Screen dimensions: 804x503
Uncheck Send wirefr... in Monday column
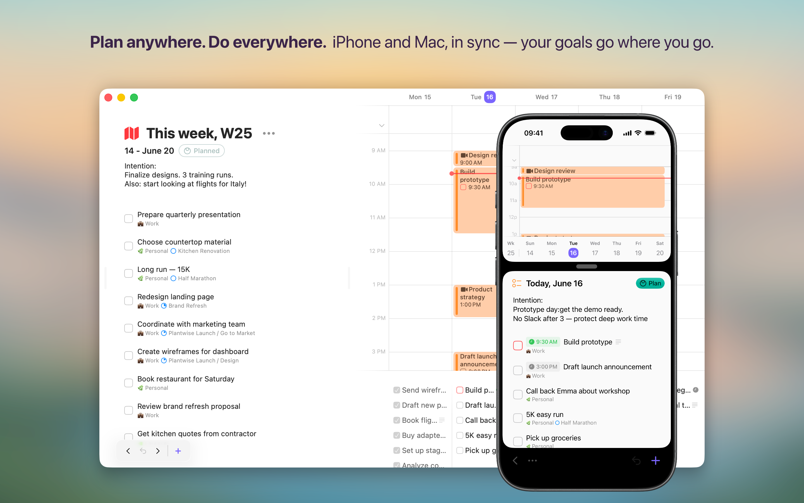396,390
